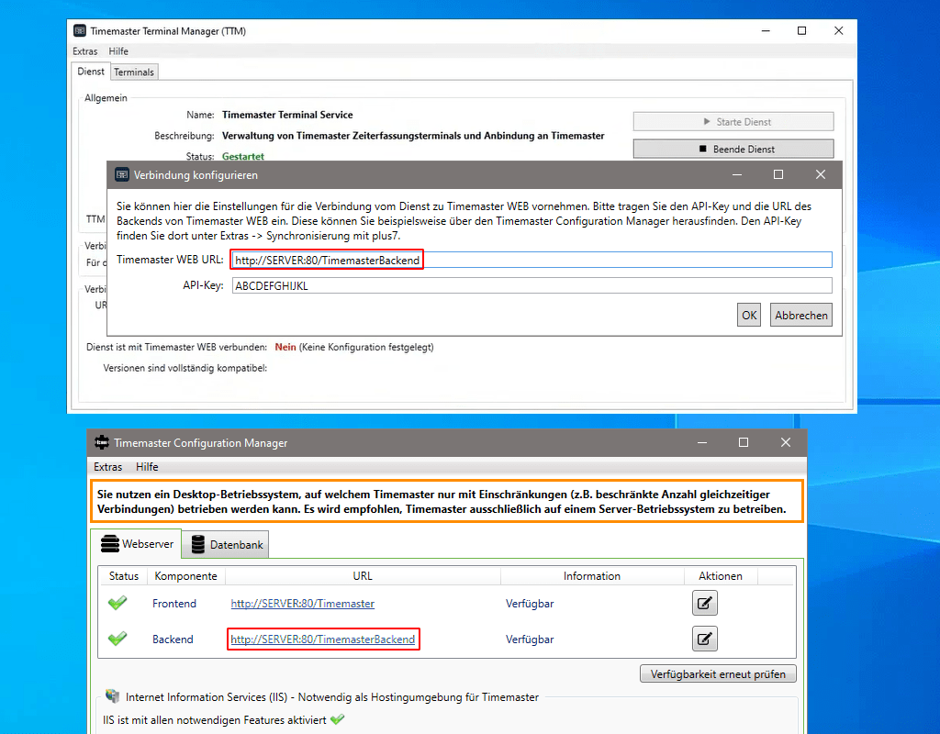This screenshot has width=940, height=734.
Task: Open the Frontend URL link
Action: 302,603
